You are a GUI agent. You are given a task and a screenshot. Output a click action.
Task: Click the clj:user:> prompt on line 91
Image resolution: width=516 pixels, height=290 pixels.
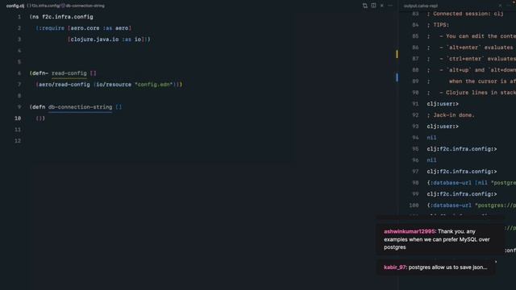pos(443,104)
